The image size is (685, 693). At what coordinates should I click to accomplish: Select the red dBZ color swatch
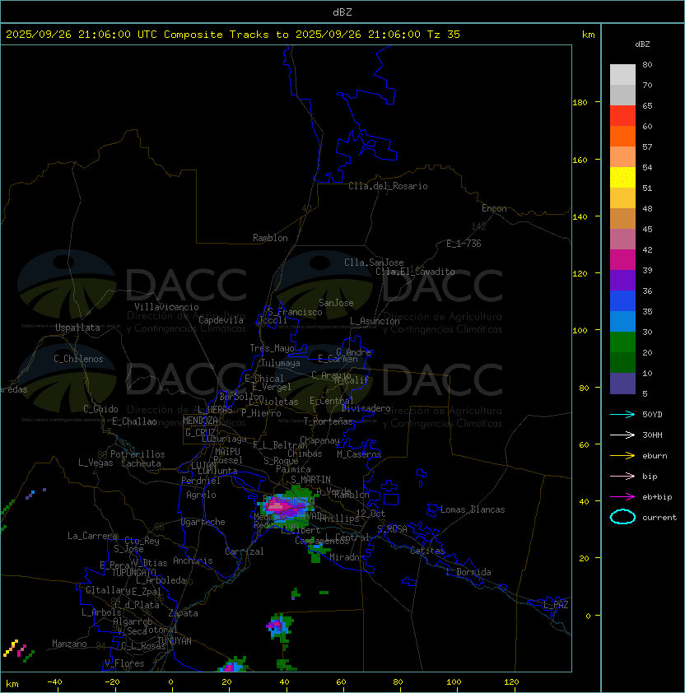tap(622, 116)
